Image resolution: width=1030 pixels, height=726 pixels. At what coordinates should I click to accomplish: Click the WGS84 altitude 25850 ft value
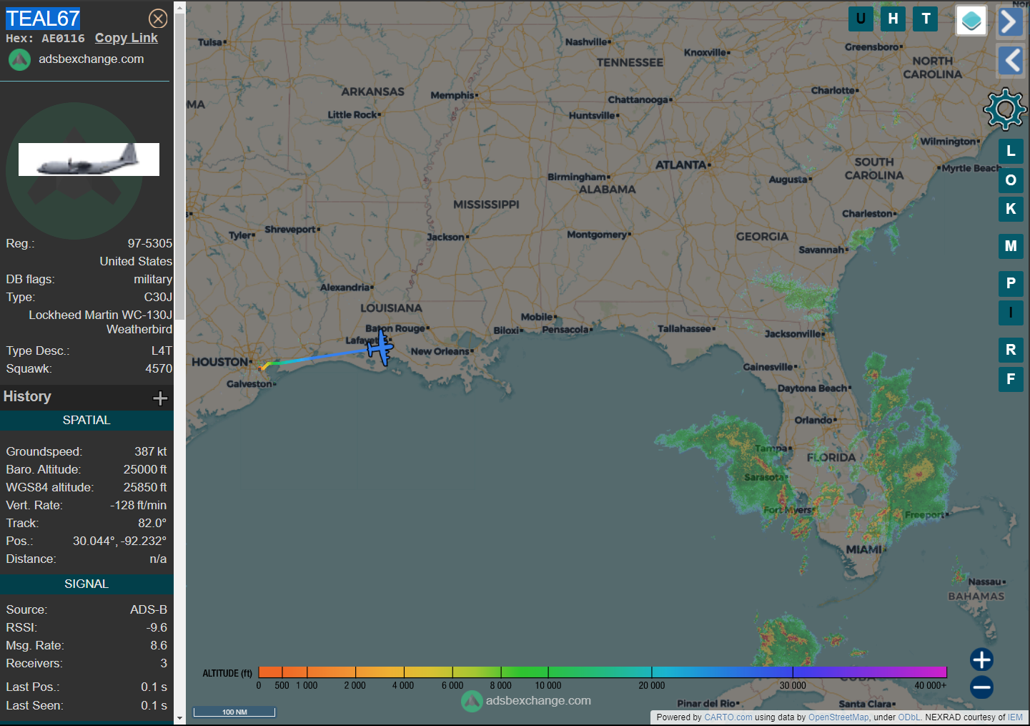point(145,487)
